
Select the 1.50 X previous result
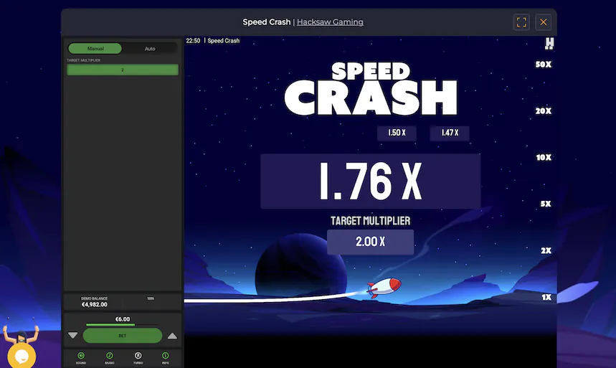point(397,133)
